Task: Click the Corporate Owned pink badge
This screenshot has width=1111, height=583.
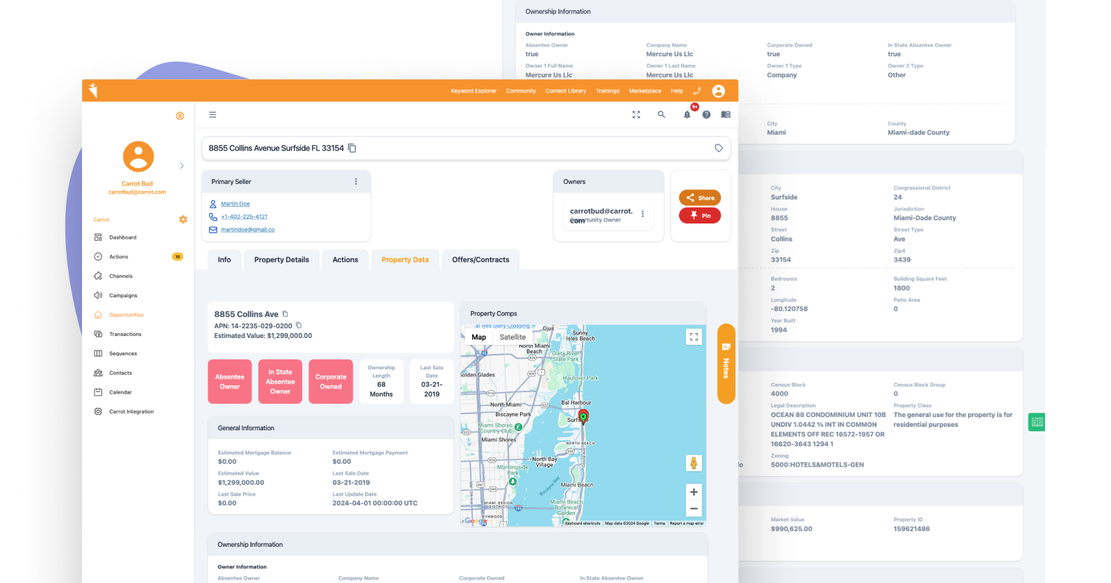Action: (x=331, y=382)
